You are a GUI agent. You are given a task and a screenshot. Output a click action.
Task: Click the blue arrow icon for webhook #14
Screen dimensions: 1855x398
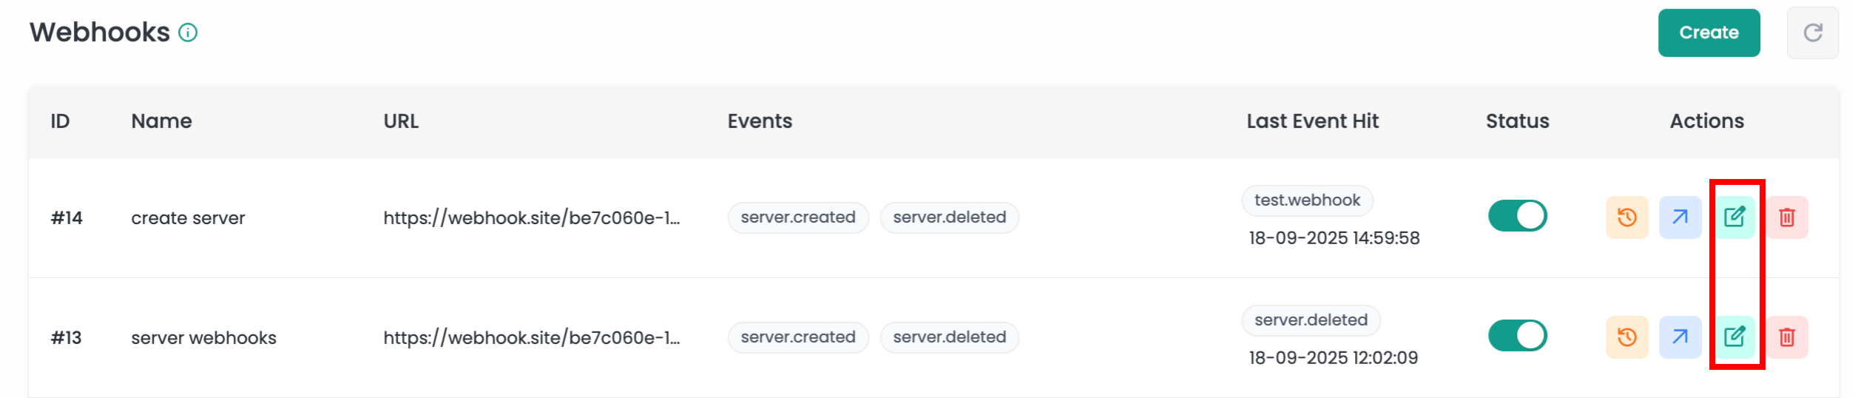[1680, 217]
